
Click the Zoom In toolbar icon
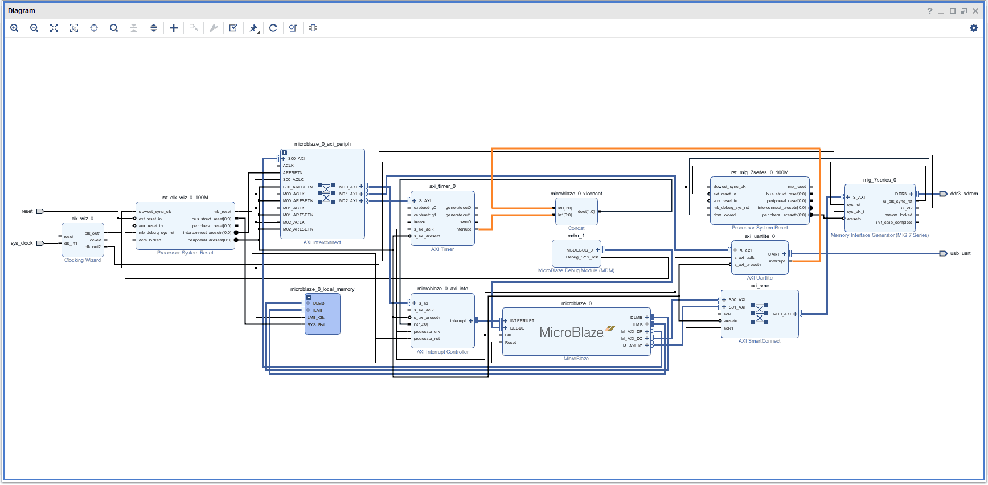tap(14, 28)
